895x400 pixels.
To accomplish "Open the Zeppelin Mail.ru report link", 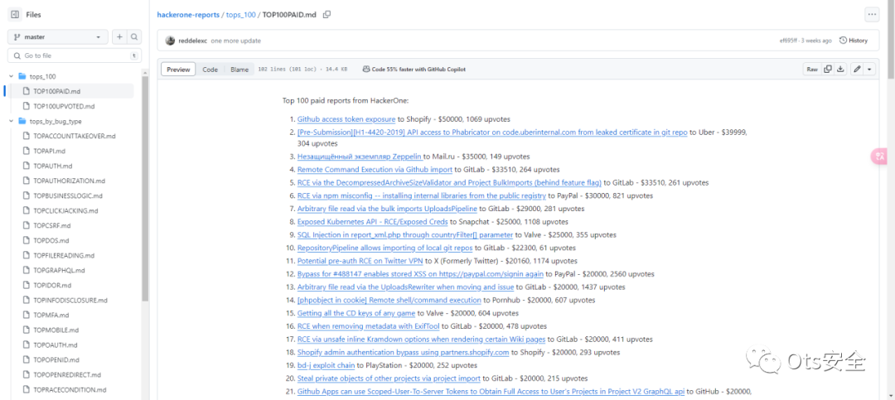I will (360, 157).
